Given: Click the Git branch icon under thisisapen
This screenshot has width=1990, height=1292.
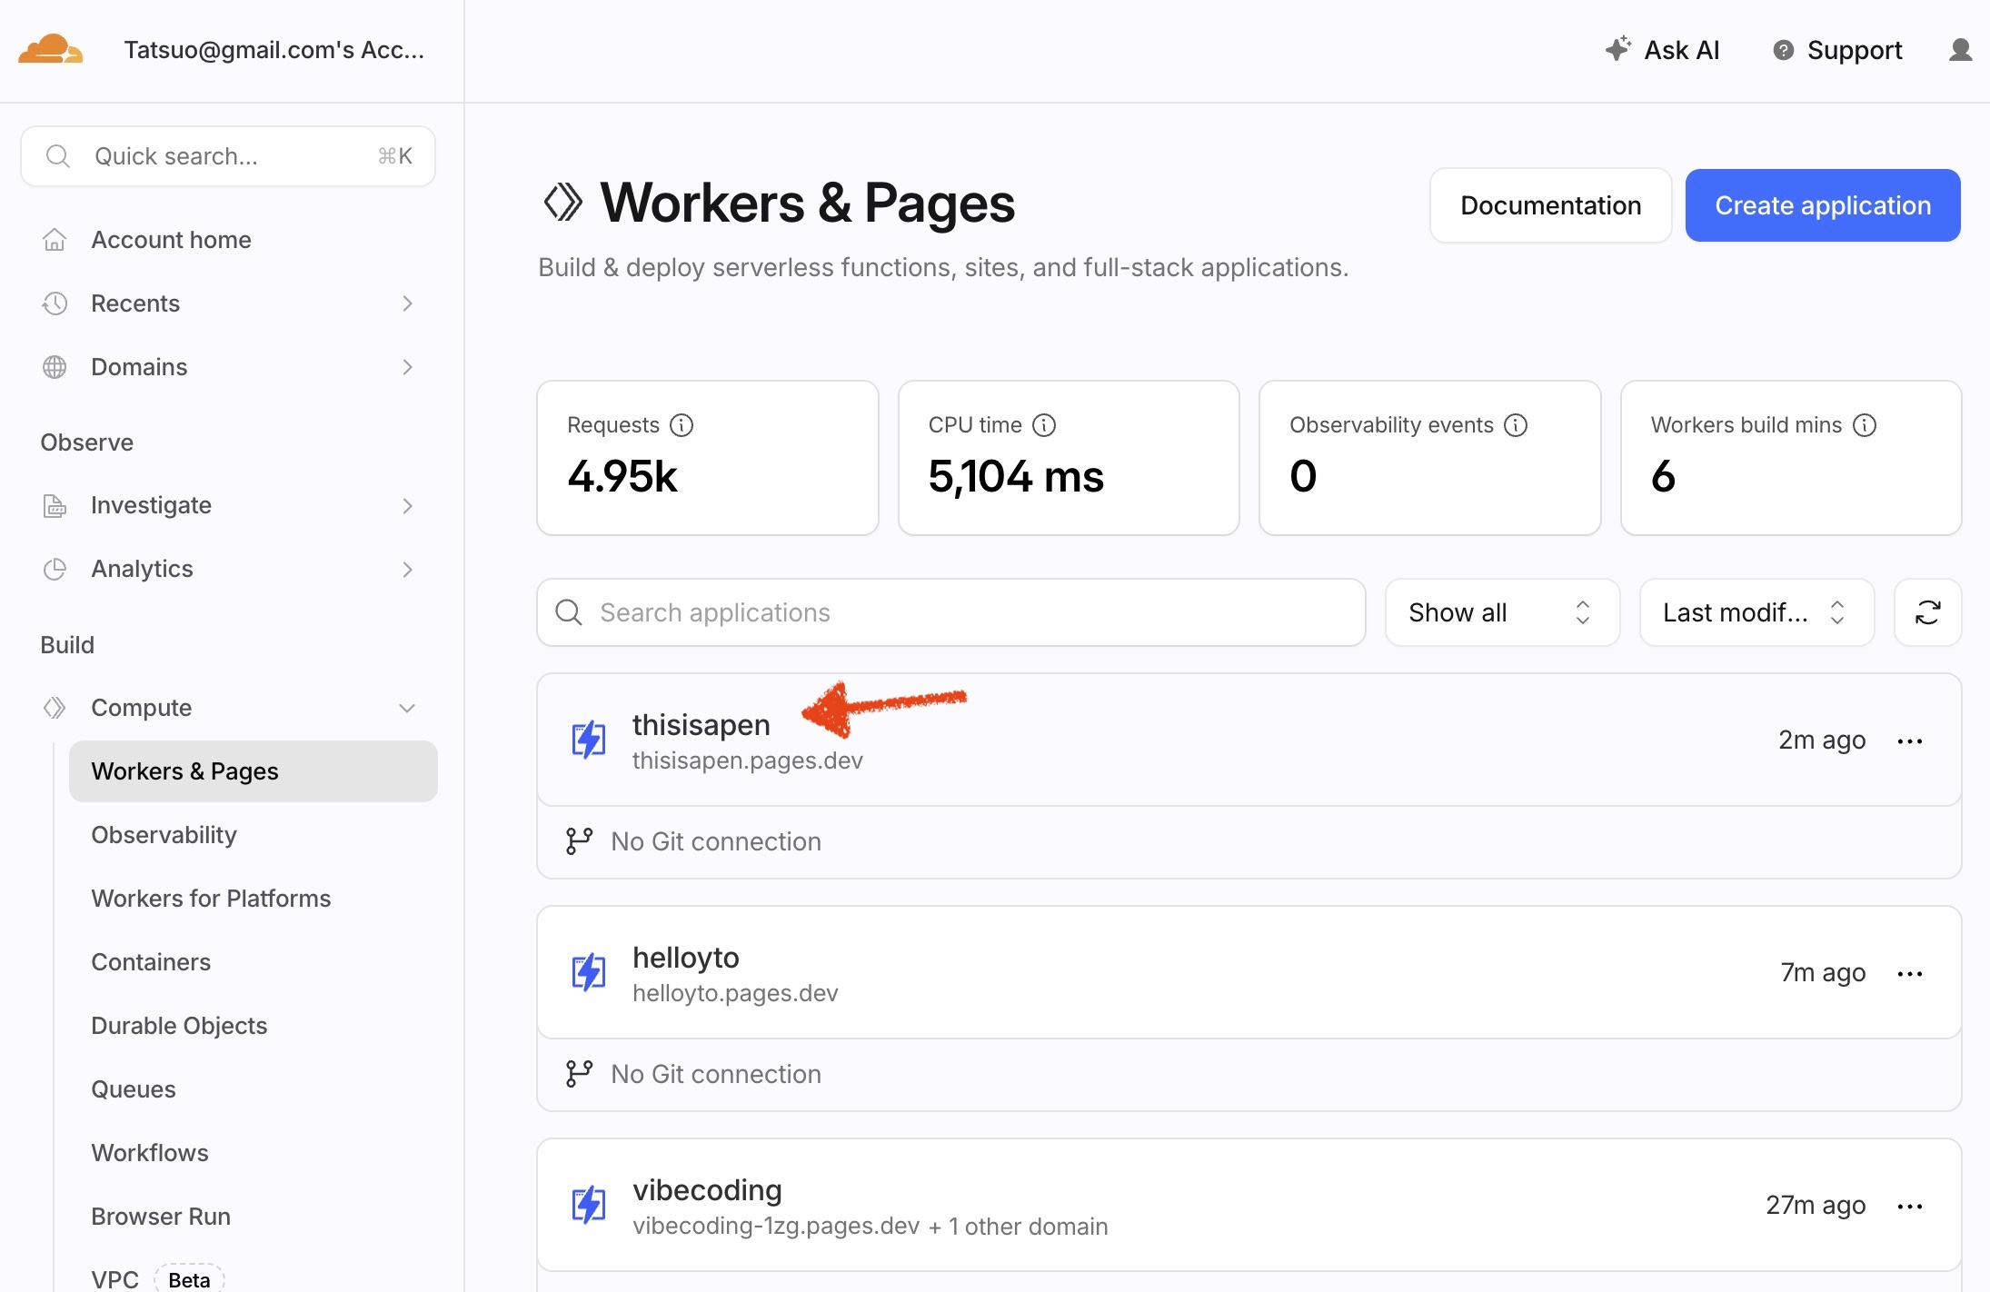Looking at the screenshot, I should click(579, 841).
